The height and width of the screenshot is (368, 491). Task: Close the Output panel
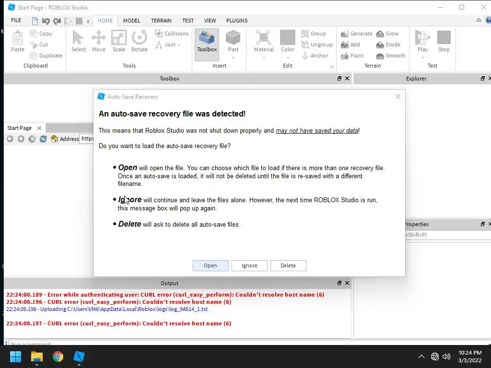point(347,283)
